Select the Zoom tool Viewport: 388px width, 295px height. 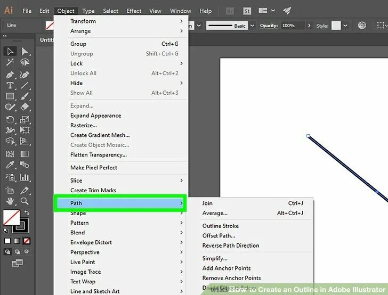[25, 201]
